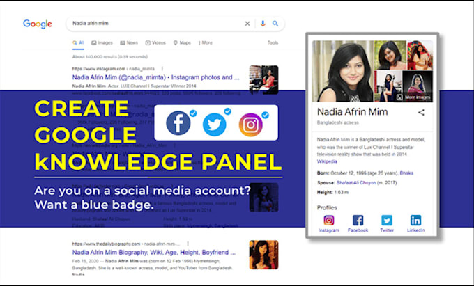Click the 'Bangladeshi actress' subtitle
Viewport: 474px width, 286px height.
(337, 122)
